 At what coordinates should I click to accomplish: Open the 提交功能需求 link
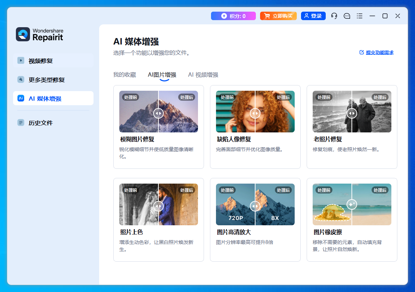[x=379, y=52]
